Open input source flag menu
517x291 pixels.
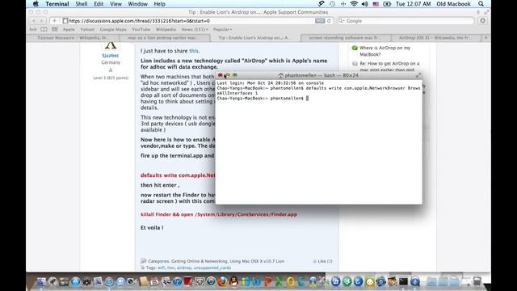point(376,4)
